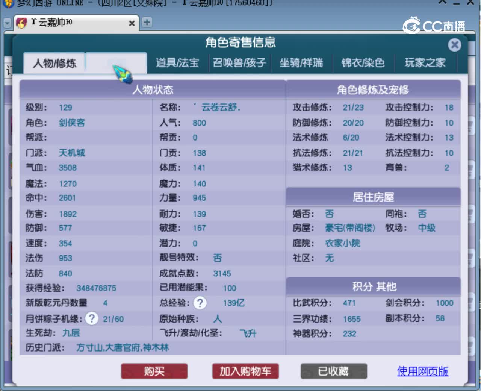The image size is (481, 391).
Task: Click the 积分 其他 section header
Action: tap(374, 287)
